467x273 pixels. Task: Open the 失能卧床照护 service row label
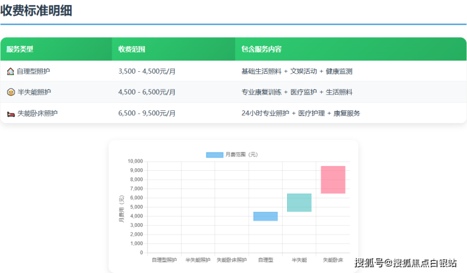pos(37,113)
